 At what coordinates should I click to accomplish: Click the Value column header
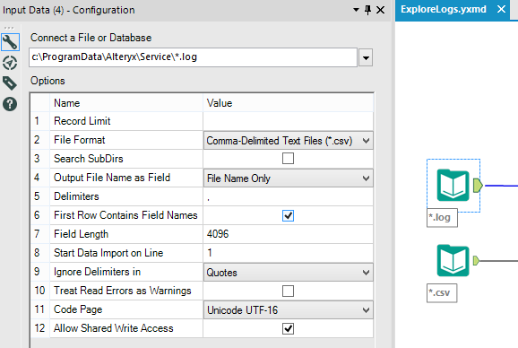tap(288, 103)
